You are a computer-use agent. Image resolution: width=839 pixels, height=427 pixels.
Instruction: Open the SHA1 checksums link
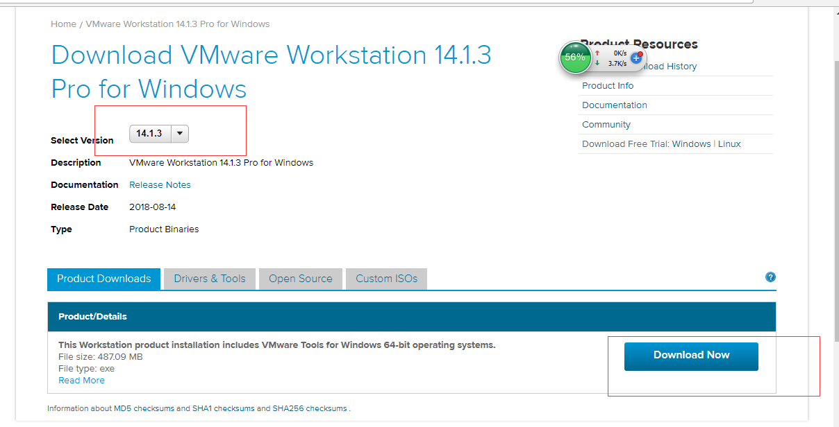click(x=223, y=409)
